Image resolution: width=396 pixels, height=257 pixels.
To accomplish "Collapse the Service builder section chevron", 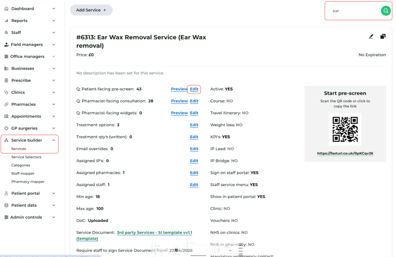I will click(54, 140).
